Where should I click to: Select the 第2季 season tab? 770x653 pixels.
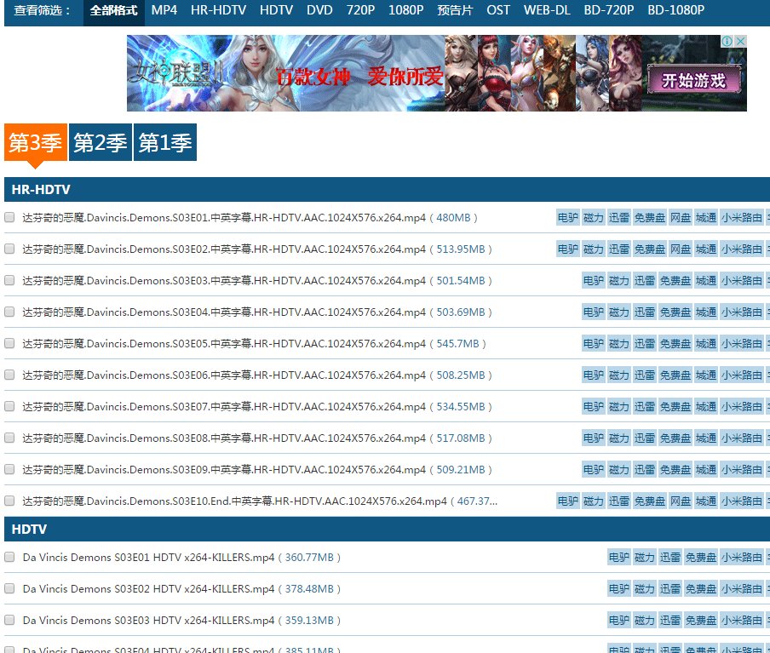(101, 143)
